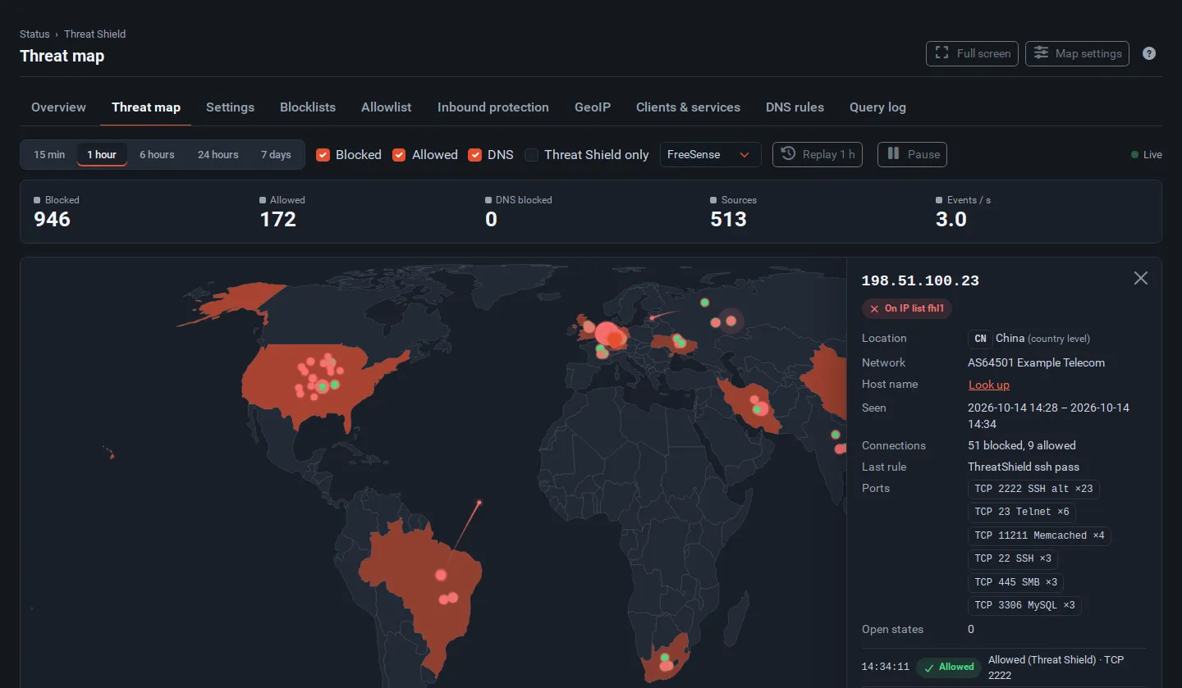This screenshot has height=688, width=1182.
Task: Open the Inbound protection tab
Action: pos(493,107)
